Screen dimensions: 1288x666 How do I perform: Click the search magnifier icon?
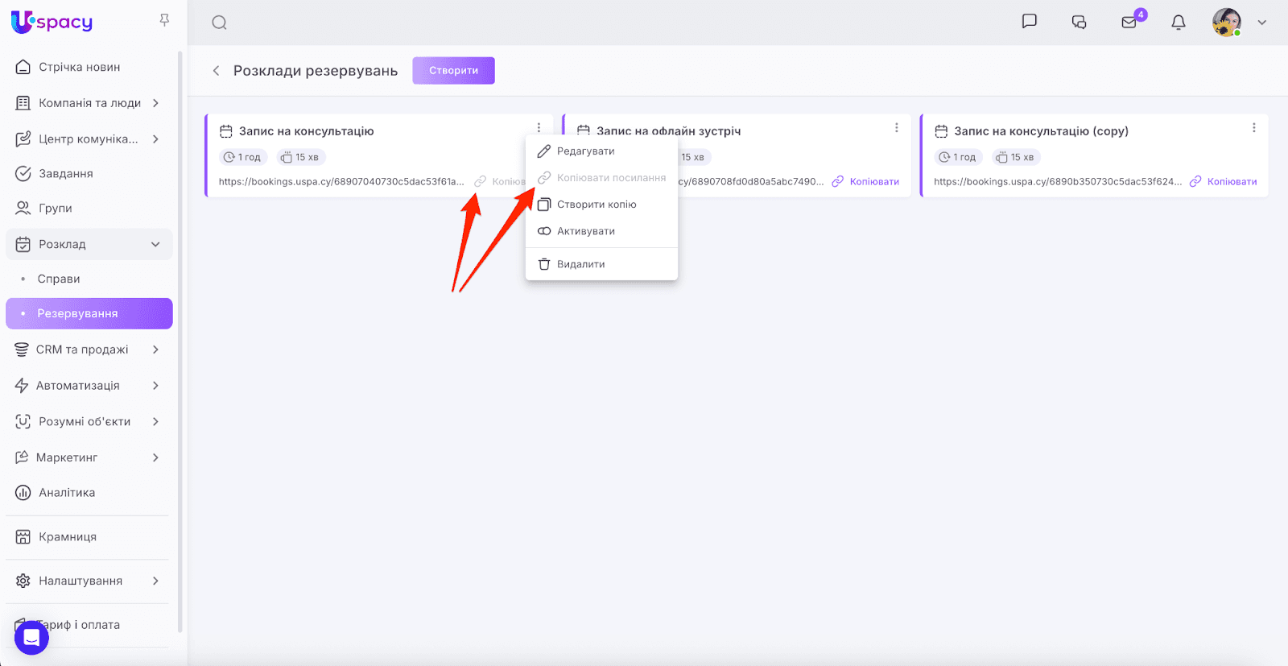[219, 23]
